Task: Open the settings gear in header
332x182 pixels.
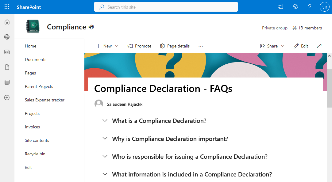Action: [x=295, y=7]
